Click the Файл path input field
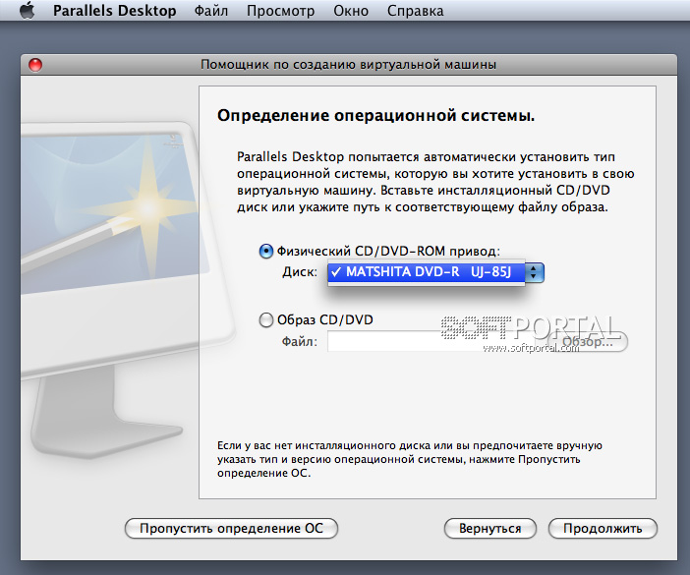The width and height of the screenshot is (690, 575). [x=431, y=341]
